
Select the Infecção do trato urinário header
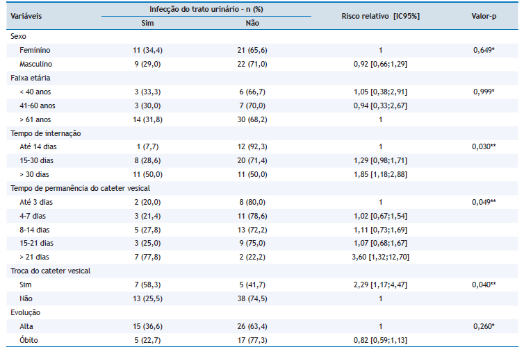pyautogui.click(x=204, y=9)
